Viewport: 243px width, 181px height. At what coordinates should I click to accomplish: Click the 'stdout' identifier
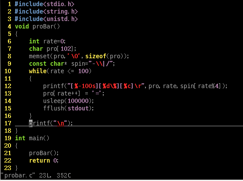pyautogui.click(x=78, y=108)
